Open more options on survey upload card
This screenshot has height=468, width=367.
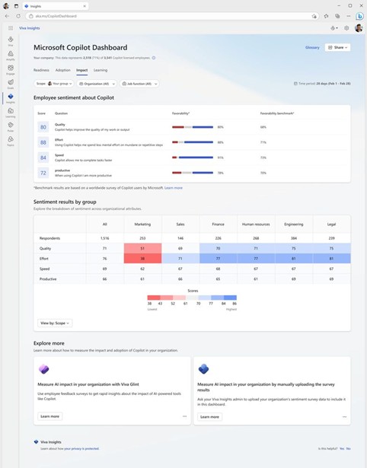pyautogui.click(x=344, y=417)
